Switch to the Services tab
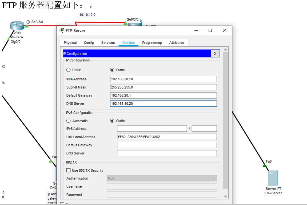The width and height of the screenshot is (307, 205). point(108,43)
